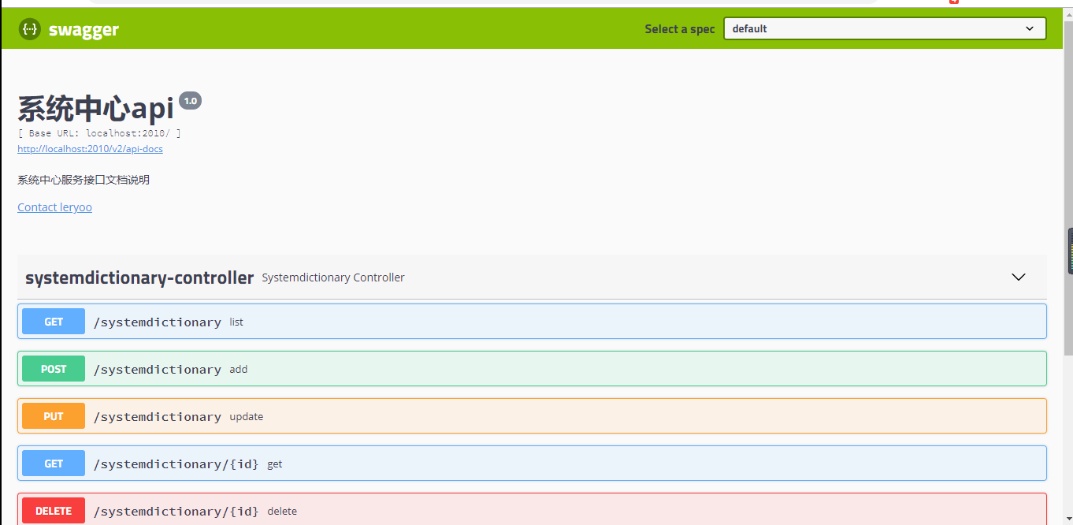Expand the /systemdictionary add endpoint row
The height and width of the screenshot is (525, 1073).
(x=551, y=369)
